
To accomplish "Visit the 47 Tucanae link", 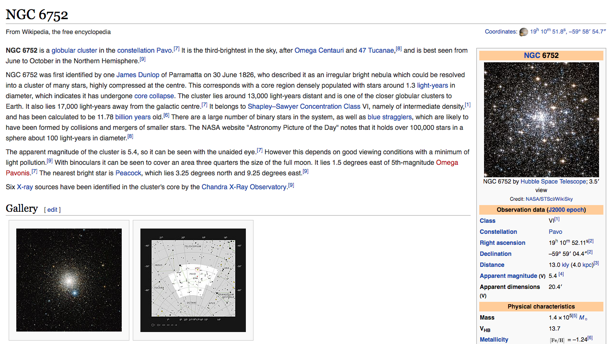I will tap(377, 50).
